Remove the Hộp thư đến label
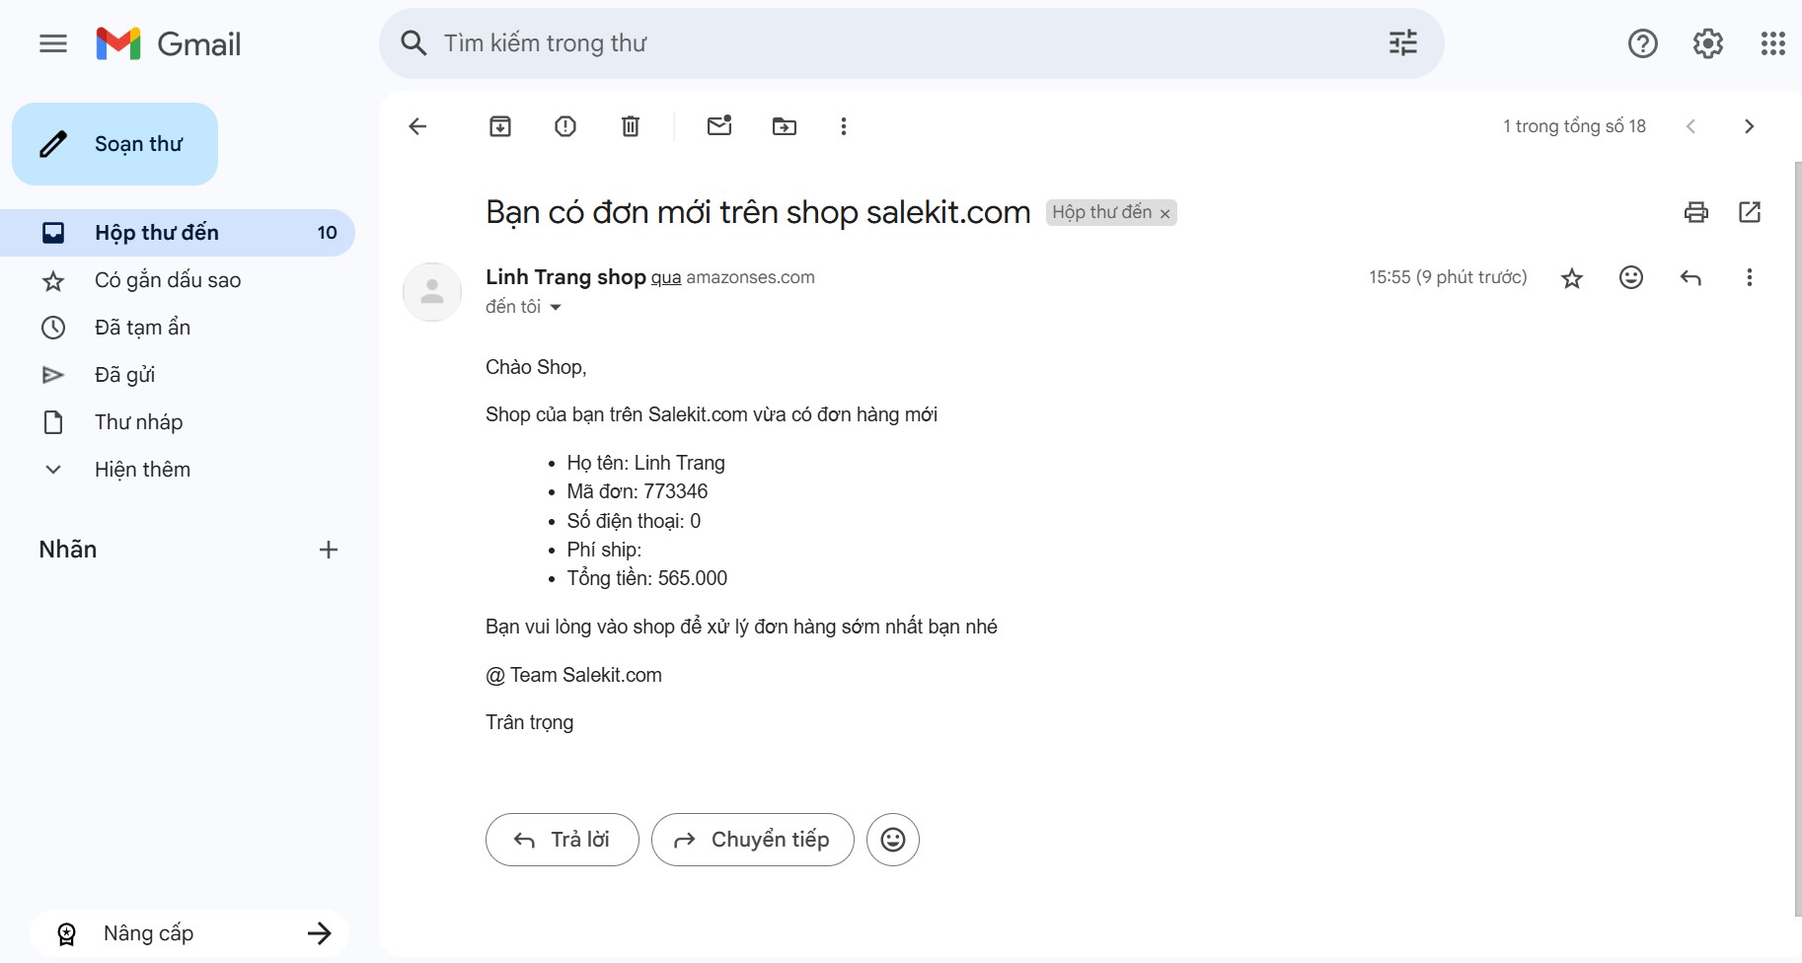This screenshot has height=963, width=1802. (x=1164, y=214)
